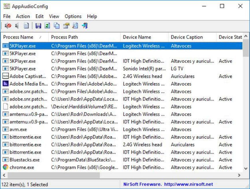Unmute the selected application
Screen dimensions: 250x189
[x=17, y=26]
